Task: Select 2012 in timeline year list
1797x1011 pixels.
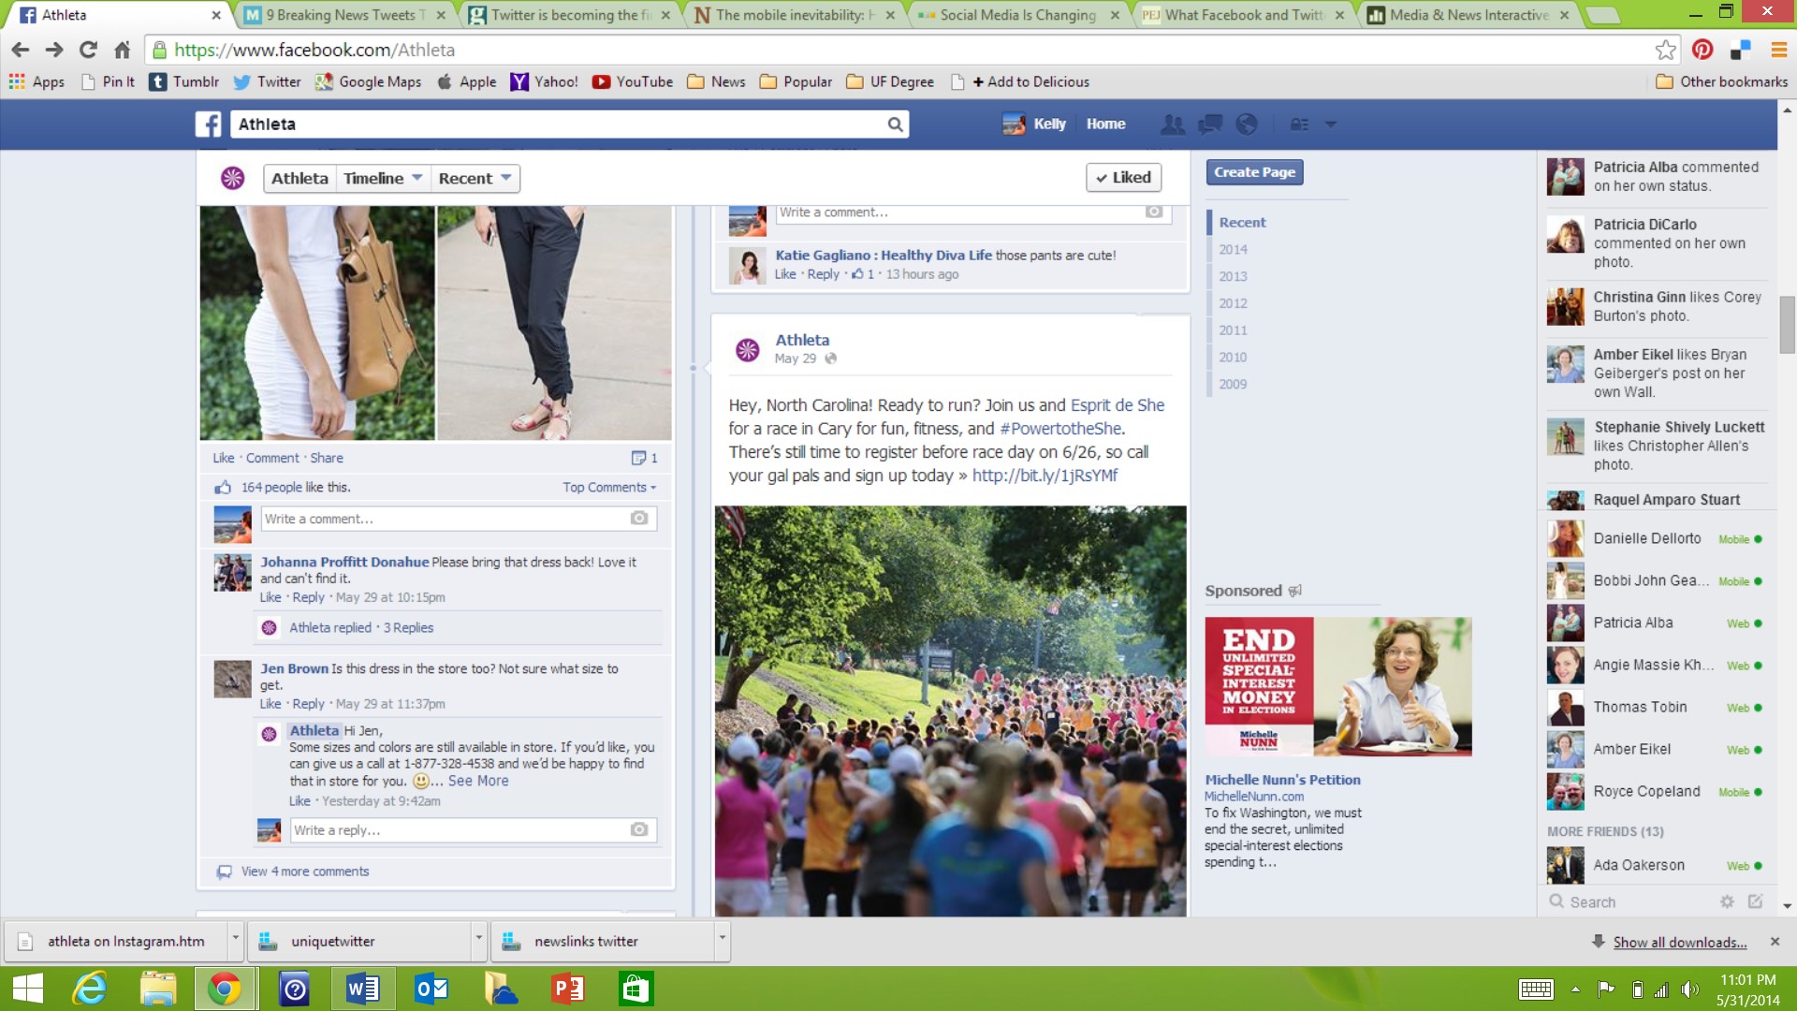Action: pyautogui.click(x=1233, y=303)
